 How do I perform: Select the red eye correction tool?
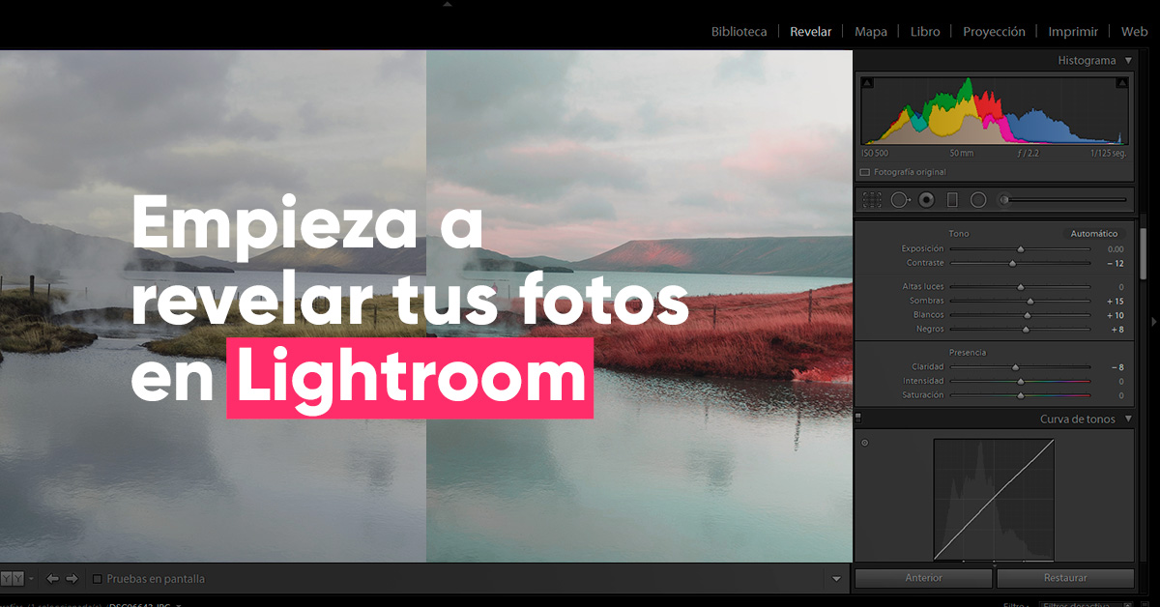click(926, 200)
